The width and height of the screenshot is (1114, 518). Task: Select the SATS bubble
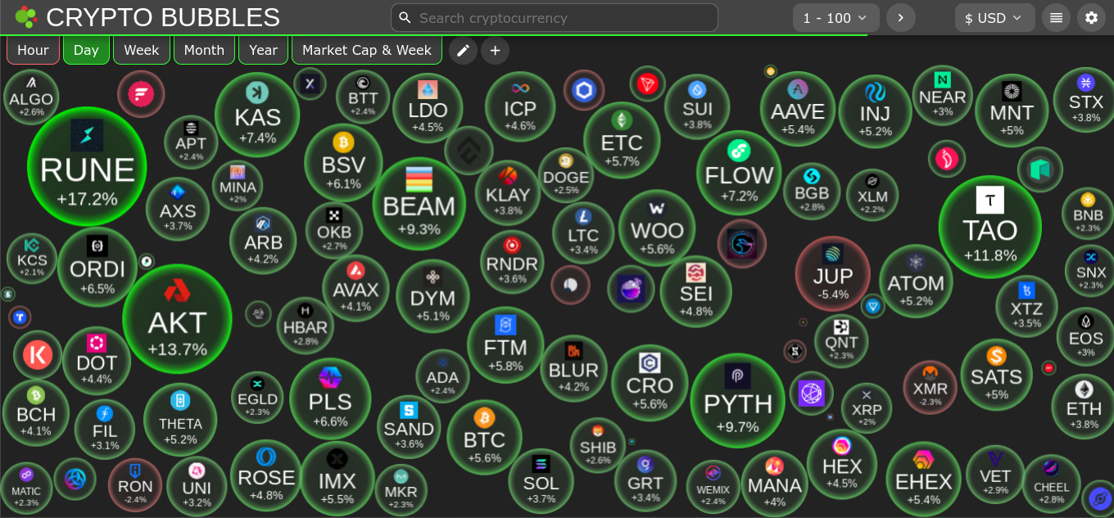point(996,374)
